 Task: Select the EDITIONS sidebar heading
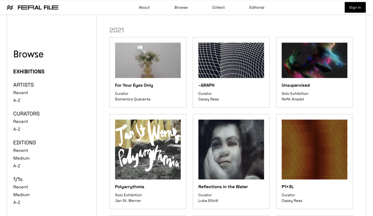point(25,143)
